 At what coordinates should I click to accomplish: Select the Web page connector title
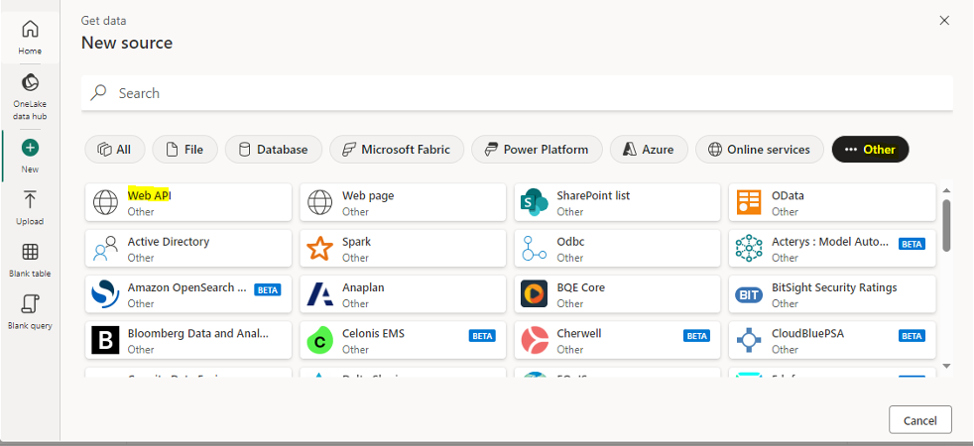368,195
